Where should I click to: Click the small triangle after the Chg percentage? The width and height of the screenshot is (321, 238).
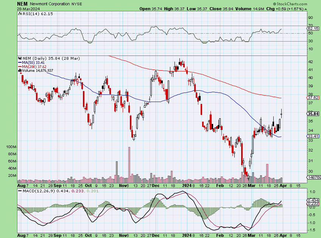point(305,9)
